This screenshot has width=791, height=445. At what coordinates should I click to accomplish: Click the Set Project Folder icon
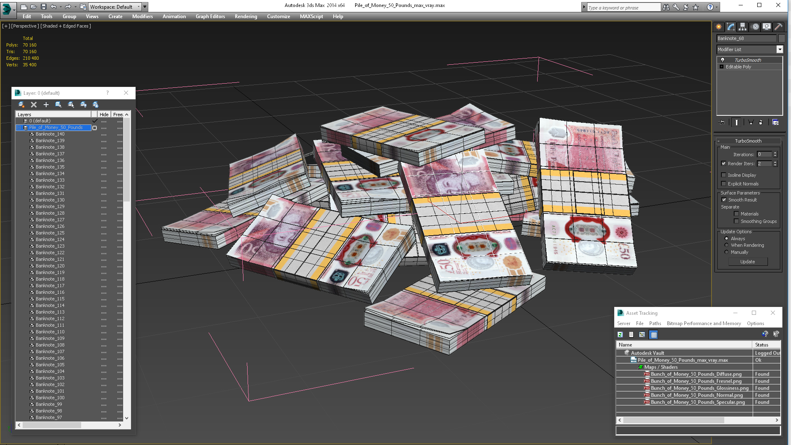pos(83,7)
